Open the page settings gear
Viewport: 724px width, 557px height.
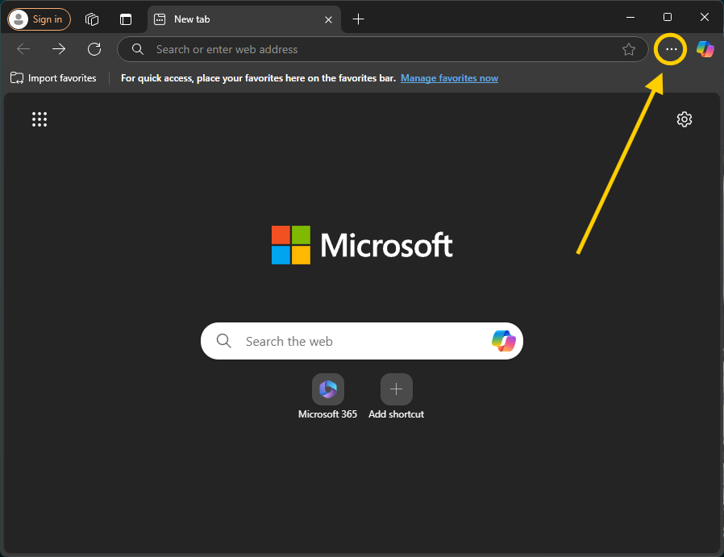point(684,119)
